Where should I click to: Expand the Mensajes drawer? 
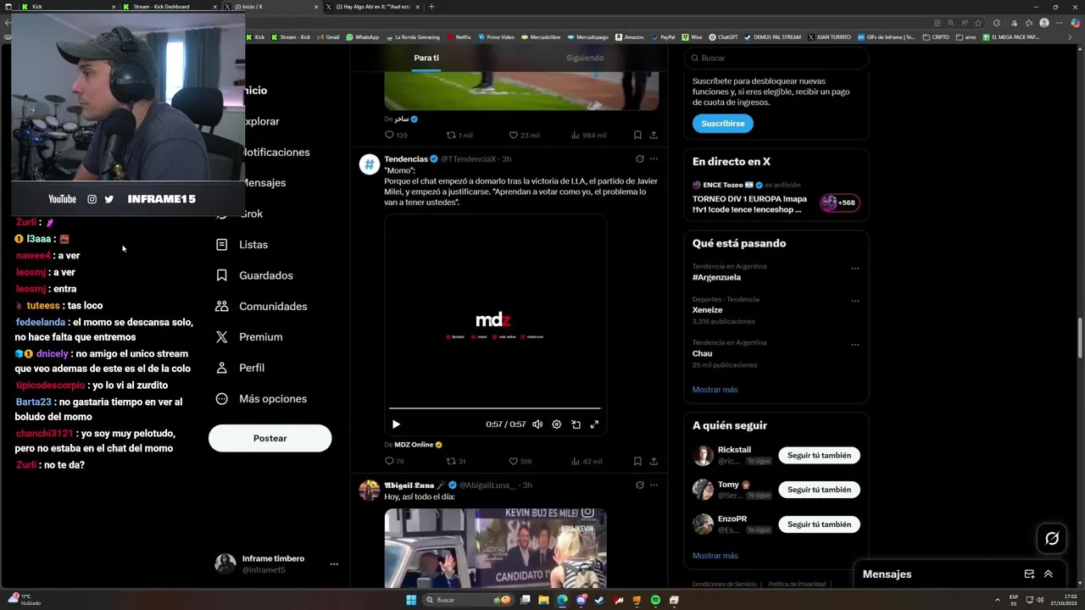1049,574
